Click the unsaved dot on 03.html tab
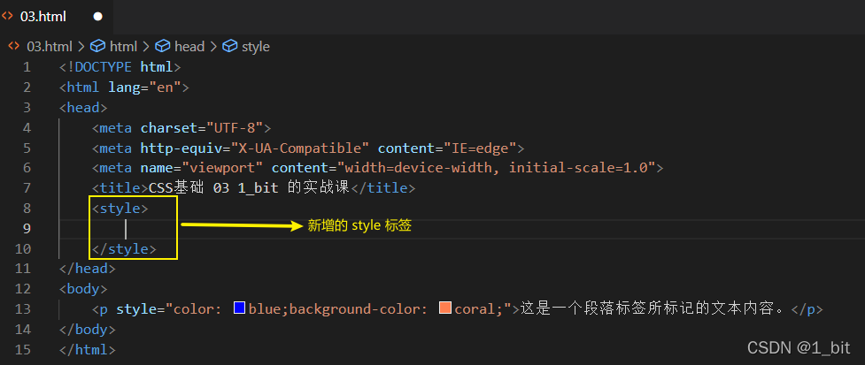865x365 pixels. [97, 17]
